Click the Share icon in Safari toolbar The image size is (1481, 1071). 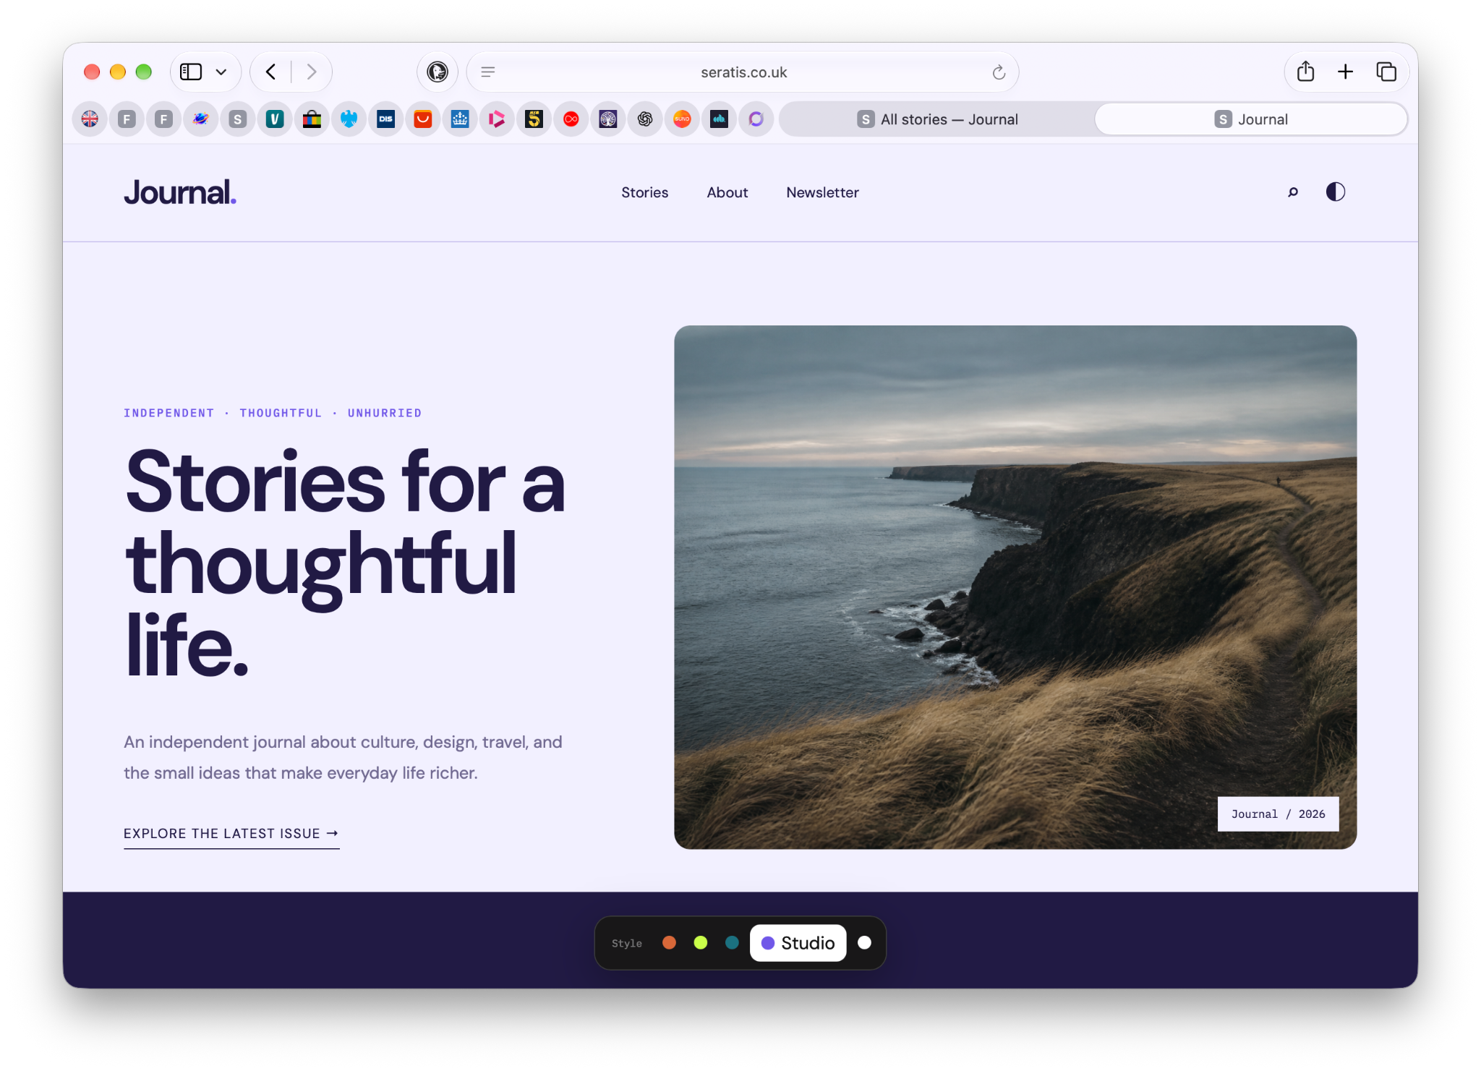pyautogui.click(x=1305, y=71)
